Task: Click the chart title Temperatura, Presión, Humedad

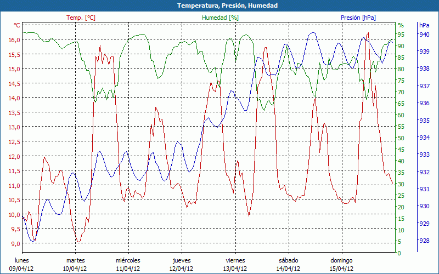Action: pyautogui.click(x=219, y=5)
